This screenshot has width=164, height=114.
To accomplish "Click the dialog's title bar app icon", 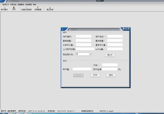I will pyautogui.click(x=63, y=29).
